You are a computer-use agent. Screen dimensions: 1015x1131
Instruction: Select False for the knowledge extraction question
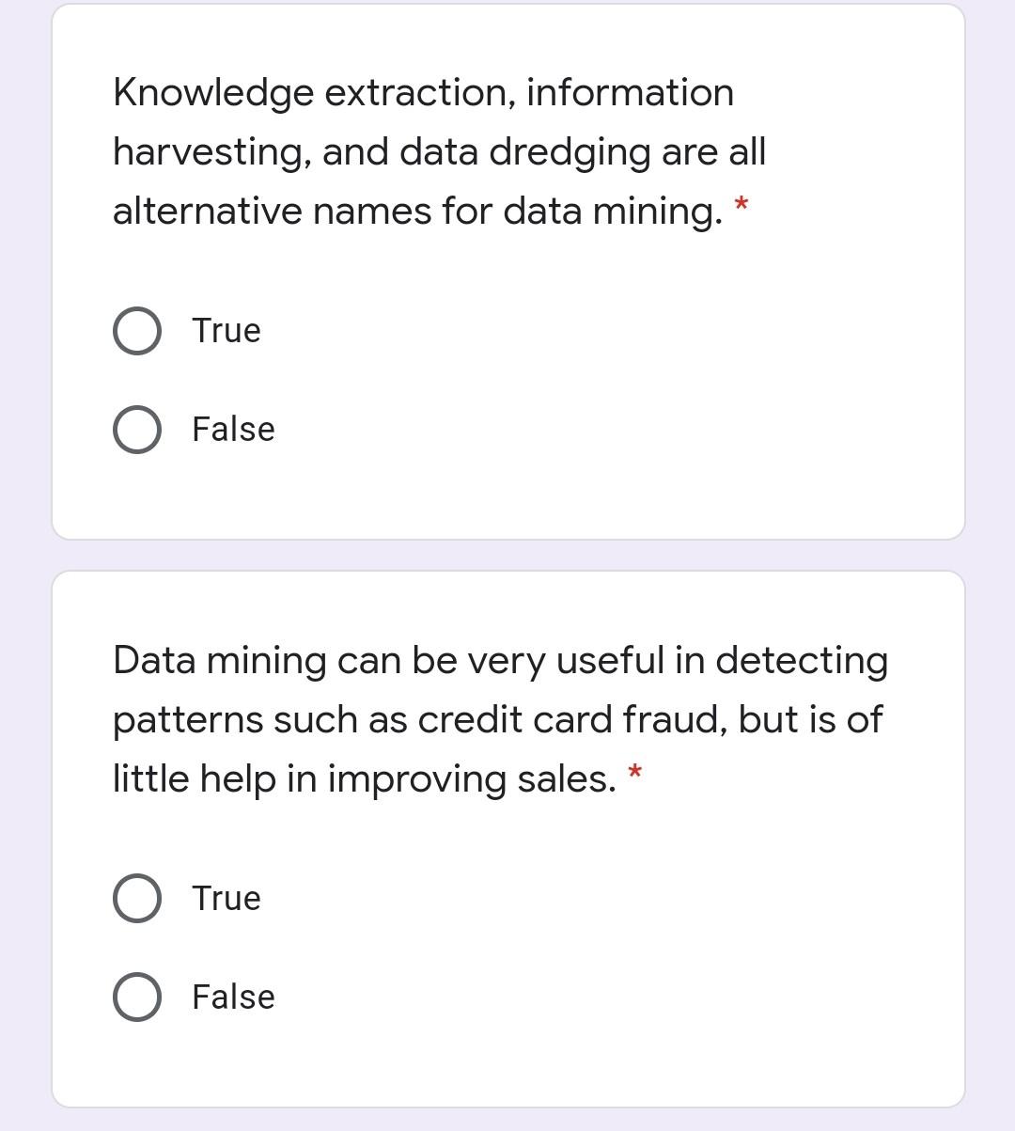pyautogui.click(x=136, y=429)
